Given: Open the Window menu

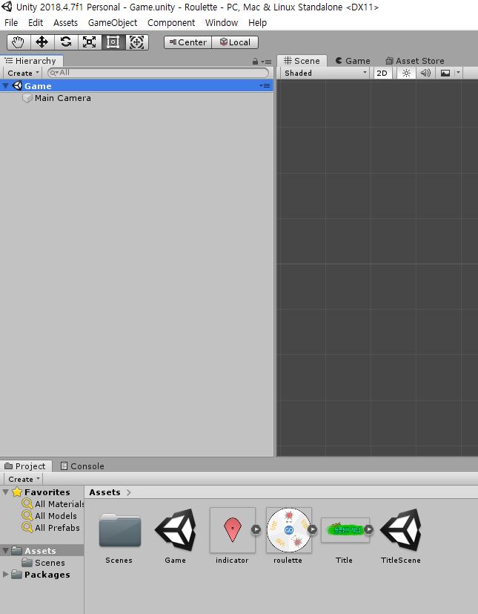Looking at the screenshot, I should click(222, 23).
